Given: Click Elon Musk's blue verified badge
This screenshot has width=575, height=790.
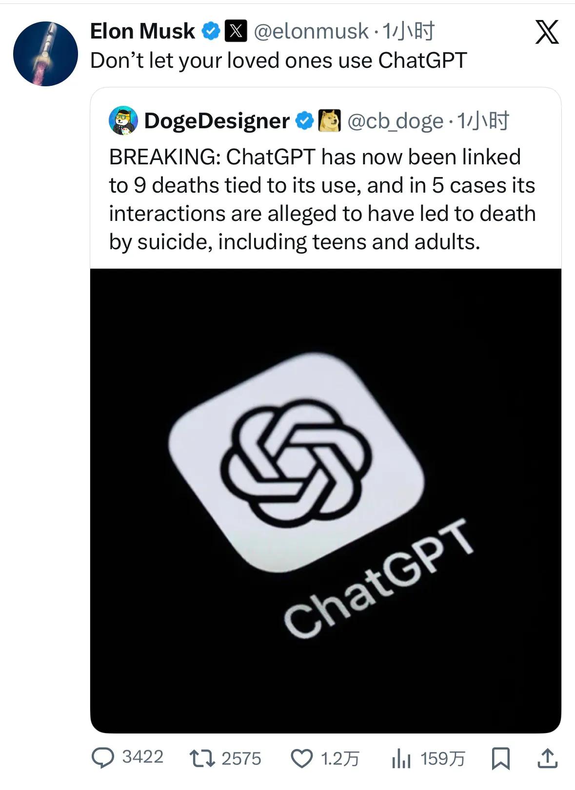Looking at the screenshot, I should (211, 31).
